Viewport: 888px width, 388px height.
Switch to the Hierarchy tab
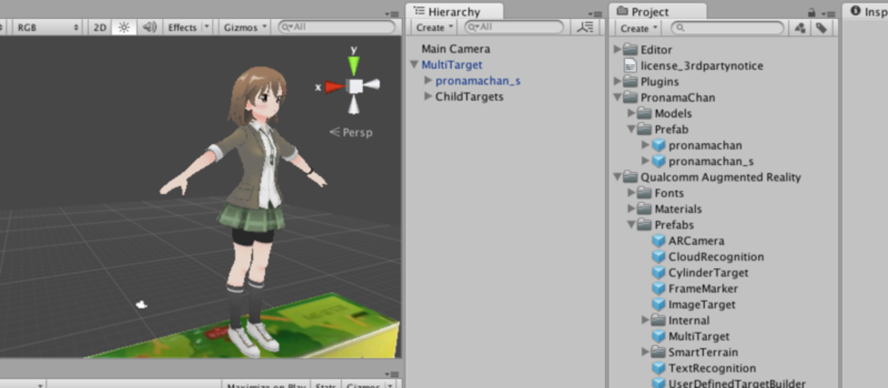[454, 12]
